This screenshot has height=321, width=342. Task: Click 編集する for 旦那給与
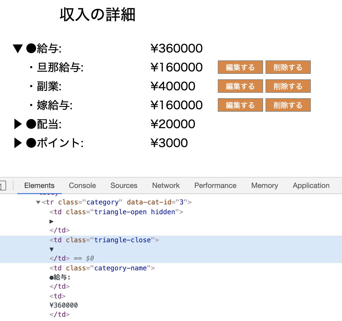(x=240, y=67)
